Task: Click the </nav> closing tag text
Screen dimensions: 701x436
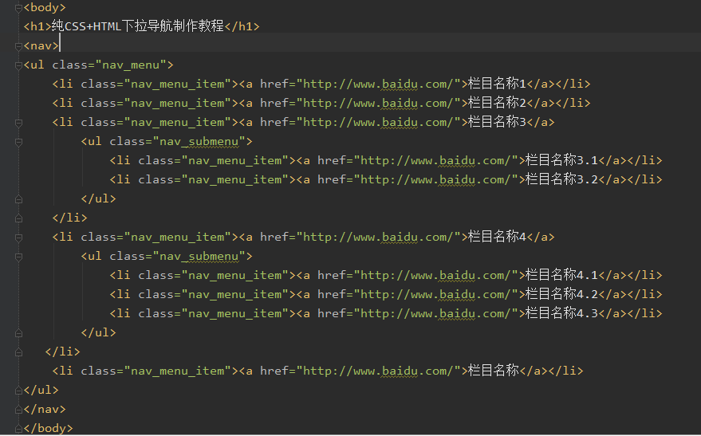Action: [x=45, y=409]
